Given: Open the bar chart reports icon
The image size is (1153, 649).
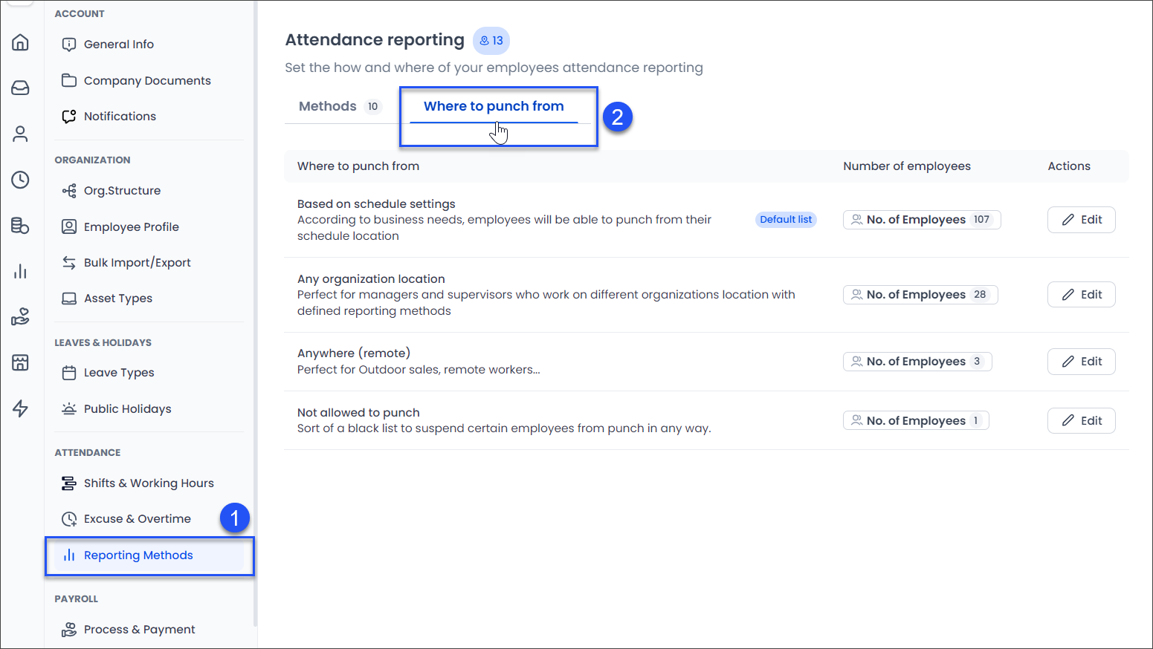Looking at the screenshot, I should (x=21, y=271).
